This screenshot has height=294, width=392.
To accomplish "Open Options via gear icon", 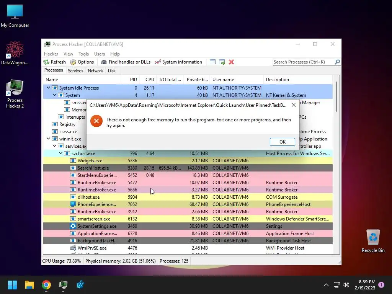I will click(73, 62).
